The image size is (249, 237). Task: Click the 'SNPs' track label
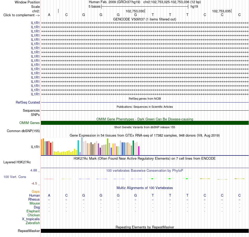(35, 115)
